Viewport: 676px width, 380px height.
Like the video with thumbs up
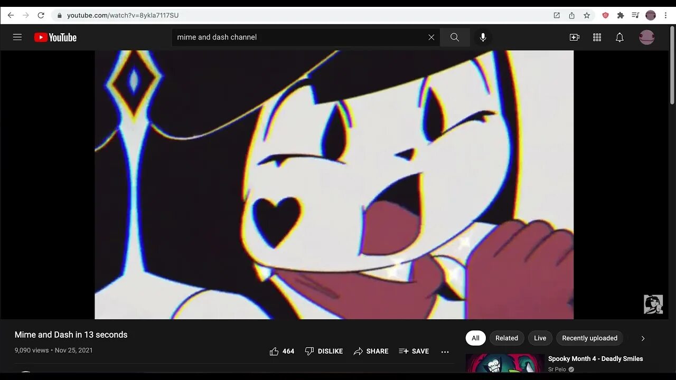click(x=282, y=351)
